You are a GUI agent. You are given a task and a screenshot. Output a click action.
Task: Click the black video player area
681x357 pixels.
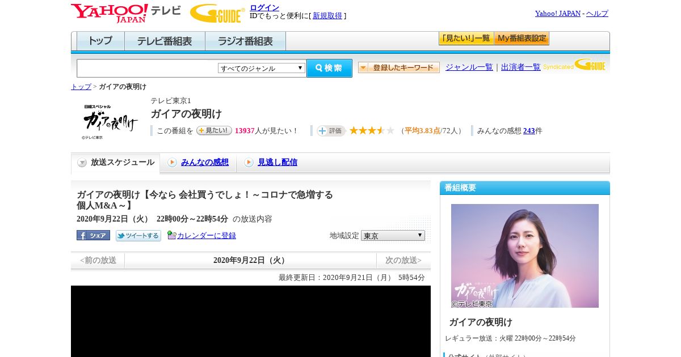point(251,321)
